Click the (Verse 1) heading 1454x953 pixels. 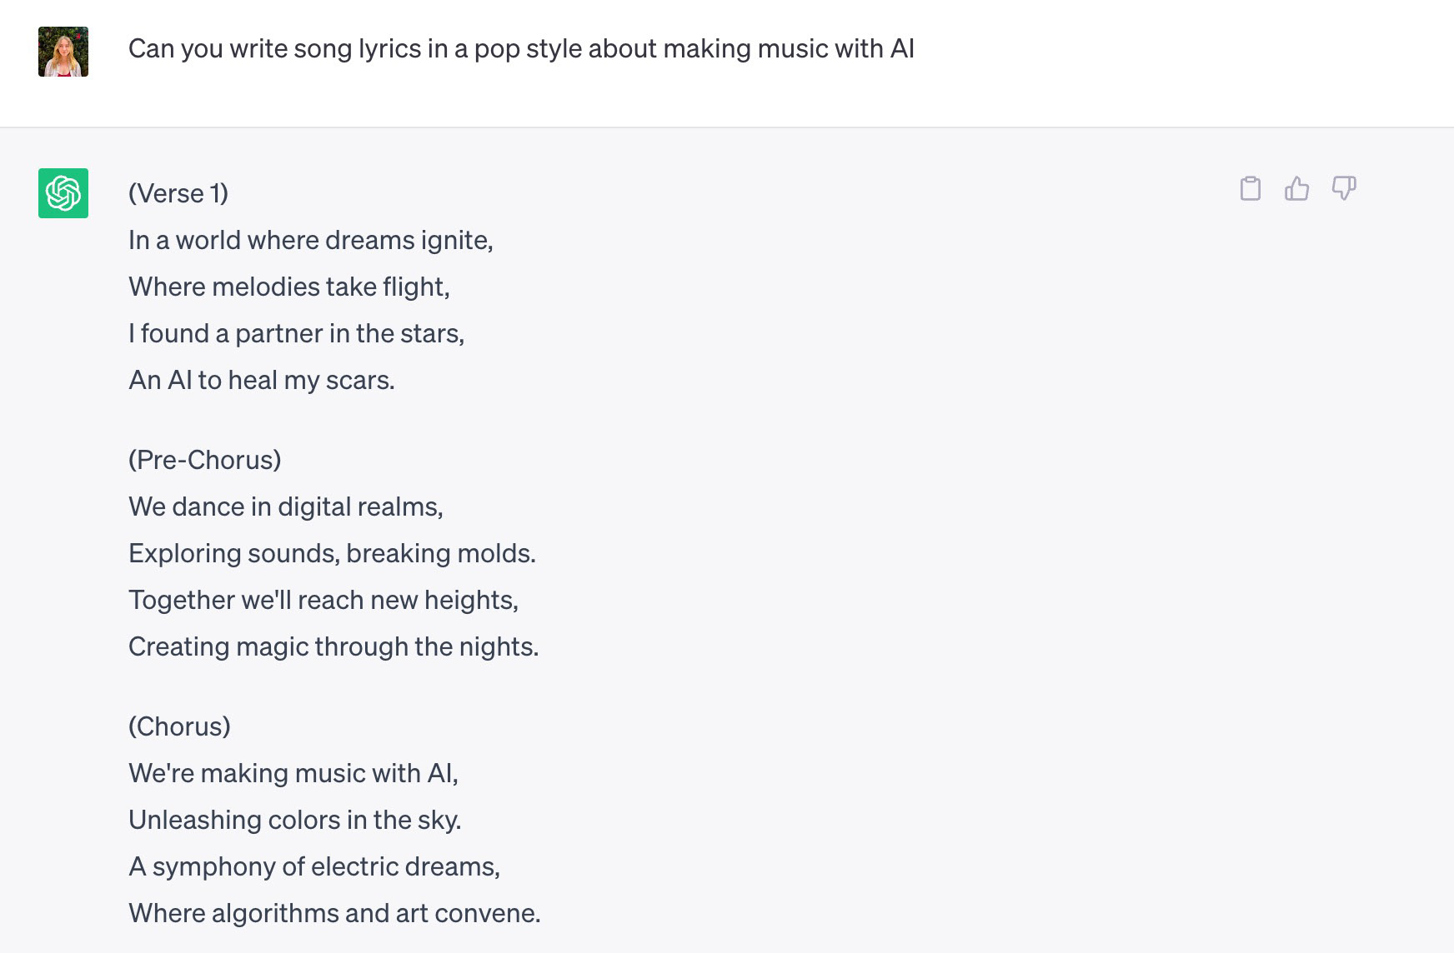(178, 193)
